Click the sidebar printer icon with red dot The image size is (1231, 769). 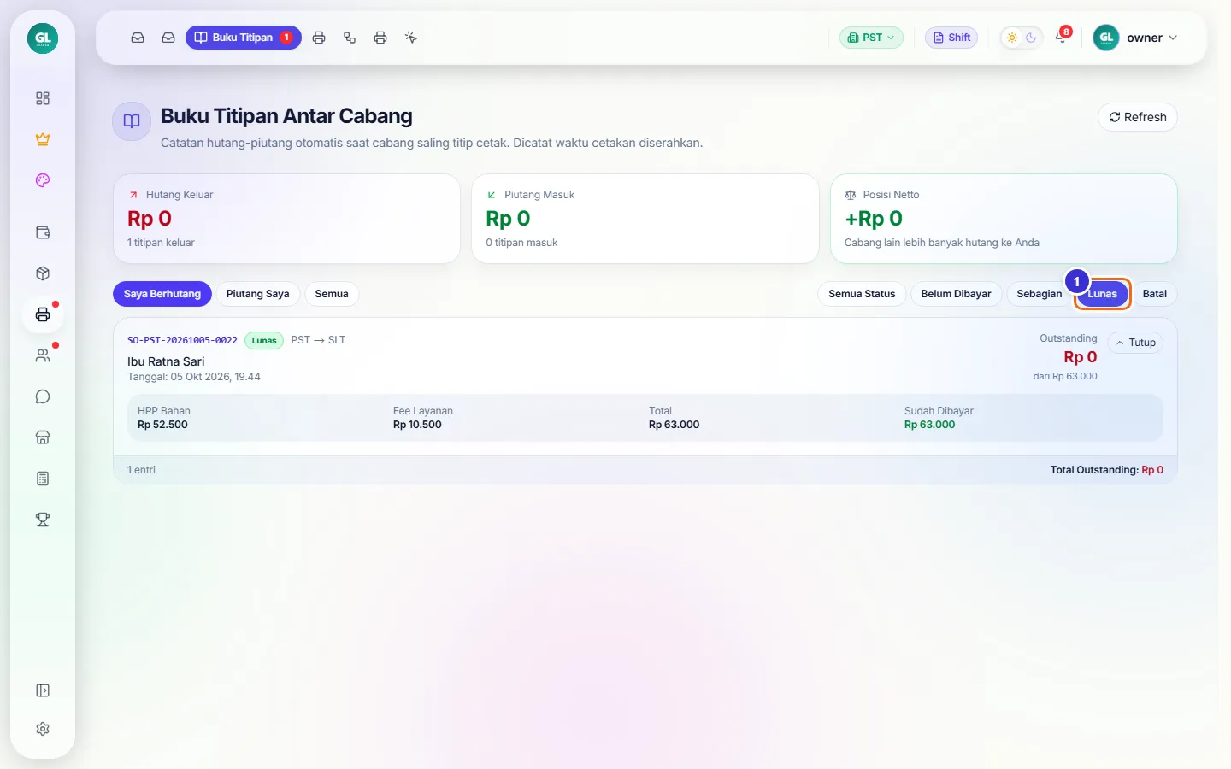43,314
